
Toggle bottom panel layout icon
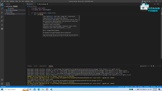(145, 1)
